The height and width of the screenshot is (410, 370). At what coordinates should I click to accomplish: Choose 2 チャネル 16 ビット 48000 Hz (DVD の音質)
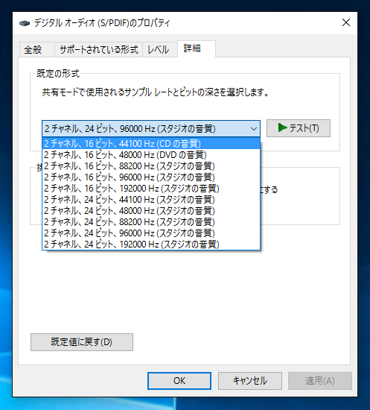click(151, 155)
